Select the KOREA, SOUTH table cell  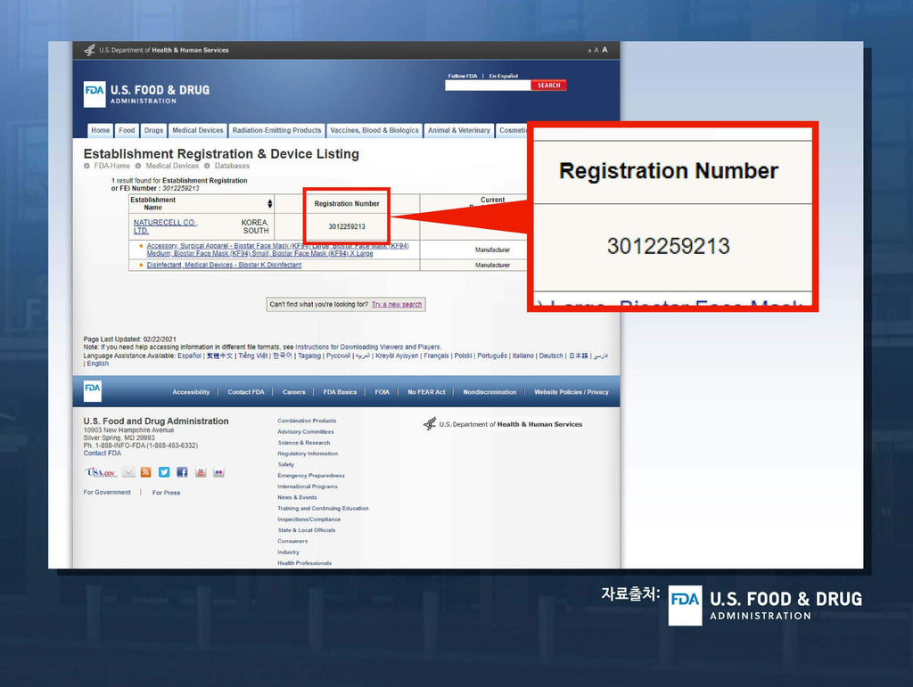click(254, 227)
